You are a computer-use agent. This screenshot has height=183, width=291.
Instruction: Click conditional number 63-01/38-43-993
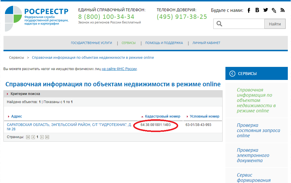pyautogui.click(x=198, y=125)
